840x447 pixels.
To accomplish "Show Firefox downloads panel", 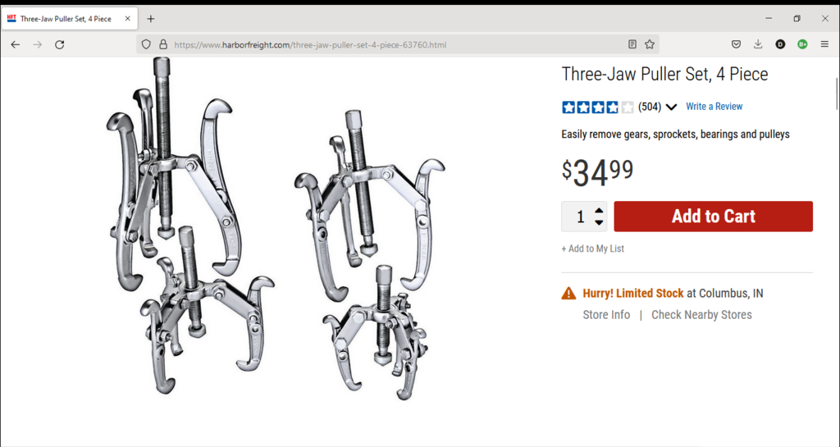I will (x=758, y=44).
